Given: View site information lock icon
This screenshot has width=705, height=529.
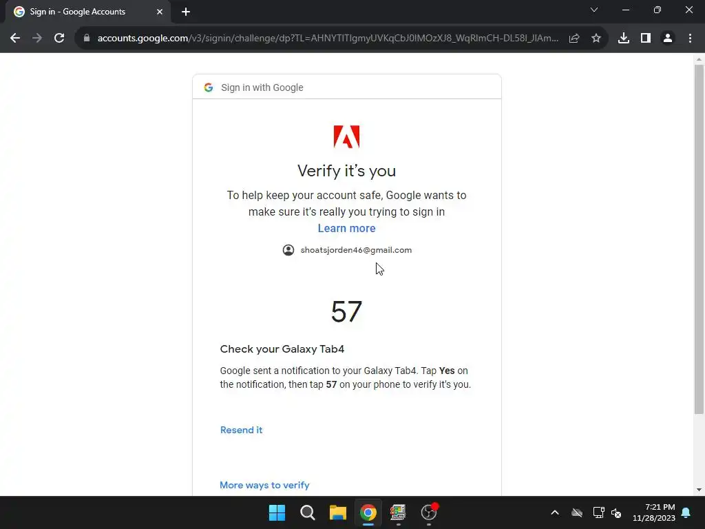Looking at the screenshot, I should (x=87, y=39).
